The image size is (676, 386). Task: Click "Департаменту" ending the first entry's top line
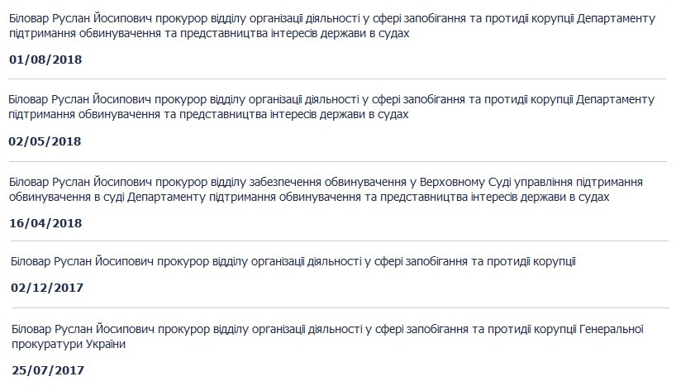click(x=614, y=18)
